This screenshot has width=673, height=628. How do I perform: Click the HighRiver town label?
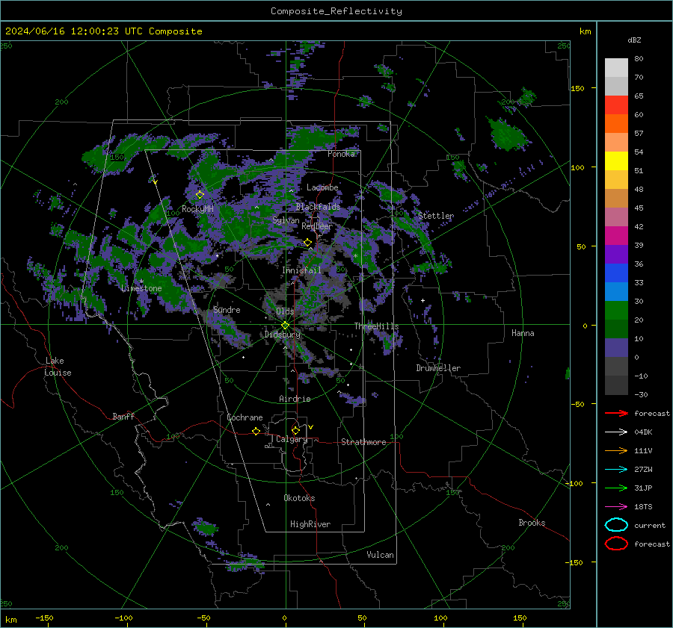click(310, 524)
